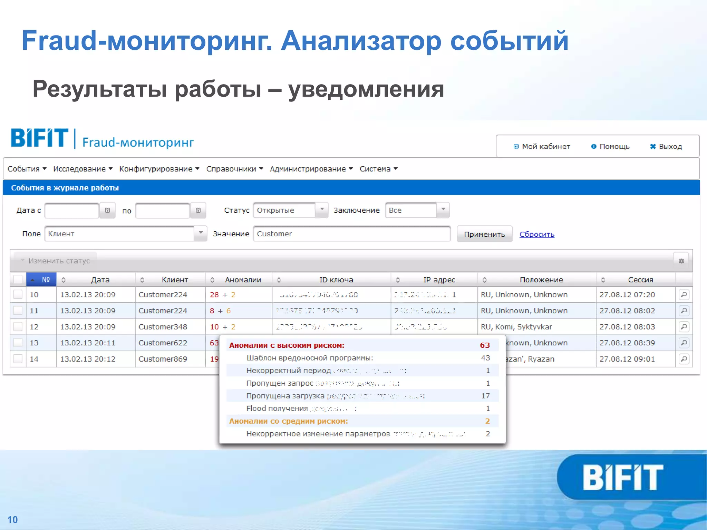
Task: Open the Помощь page
Action: tap(610, 147)
